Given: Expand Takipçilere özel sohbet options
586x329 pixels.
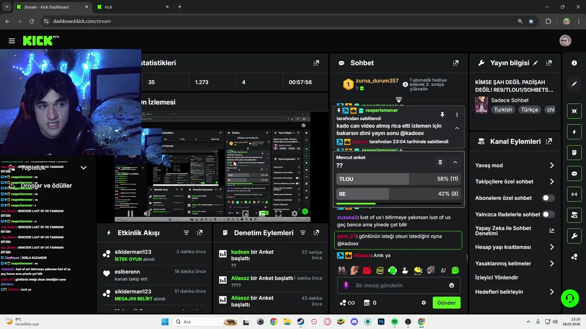Looking at the screenshot, I should 551,181.
